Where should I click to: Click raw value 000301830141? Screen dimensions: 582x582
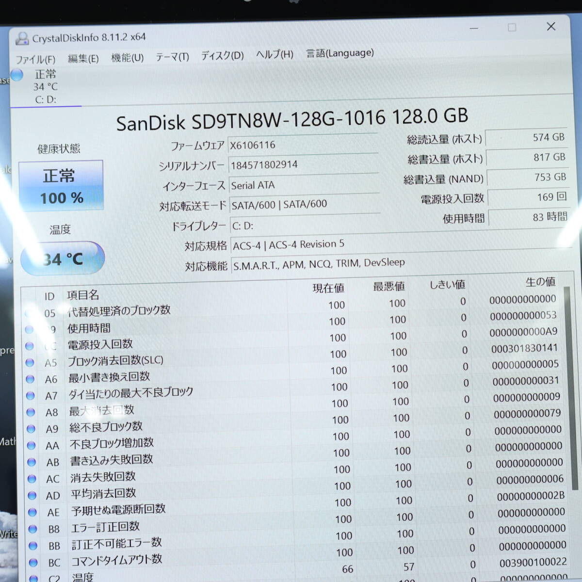tap(524, 348)
